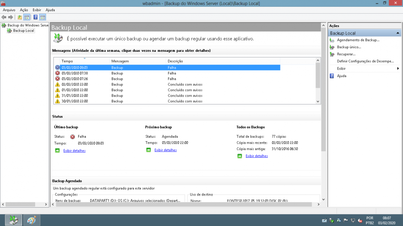Select the 01/02/2020 22:00 message row

(x=168, y=90)
